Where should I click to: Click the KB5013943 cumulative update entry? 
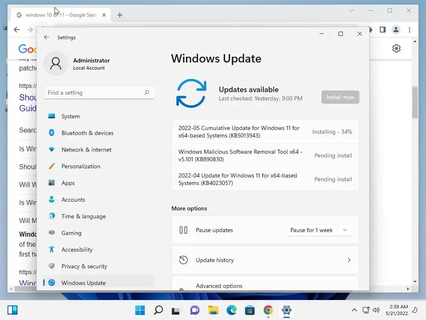265,132
